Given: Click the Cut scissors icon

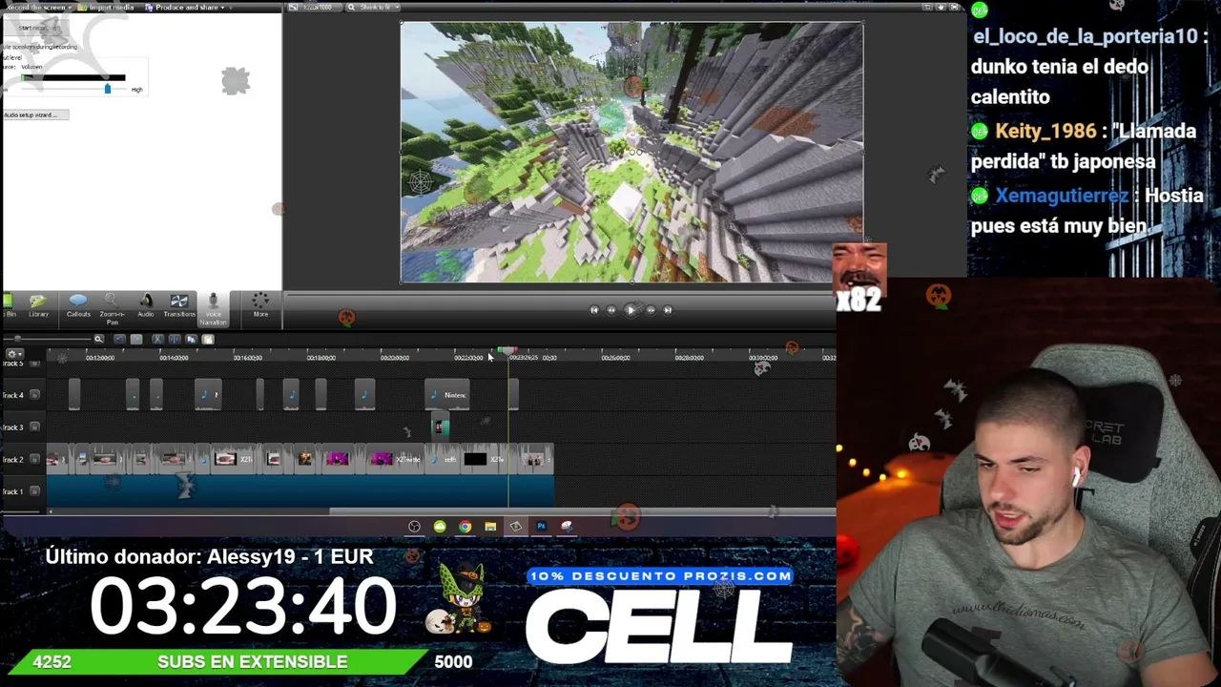Looking at the screenshot, I should [157, 339].
